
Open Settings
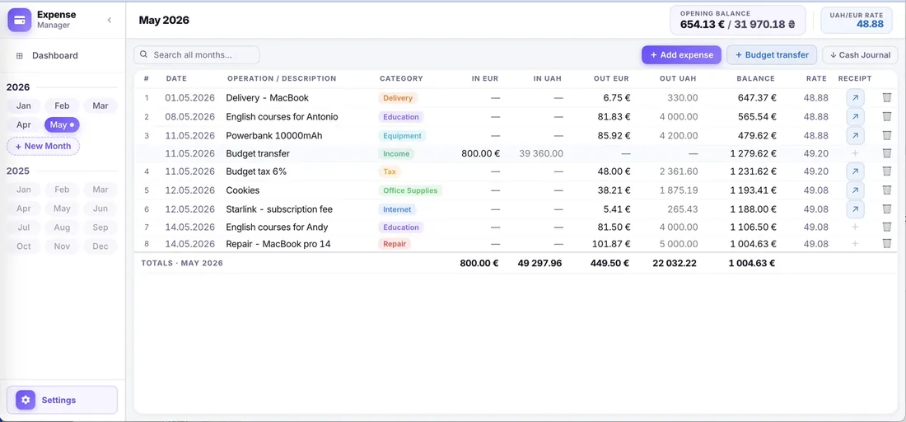pyautogui.click(x=62, y=400)
